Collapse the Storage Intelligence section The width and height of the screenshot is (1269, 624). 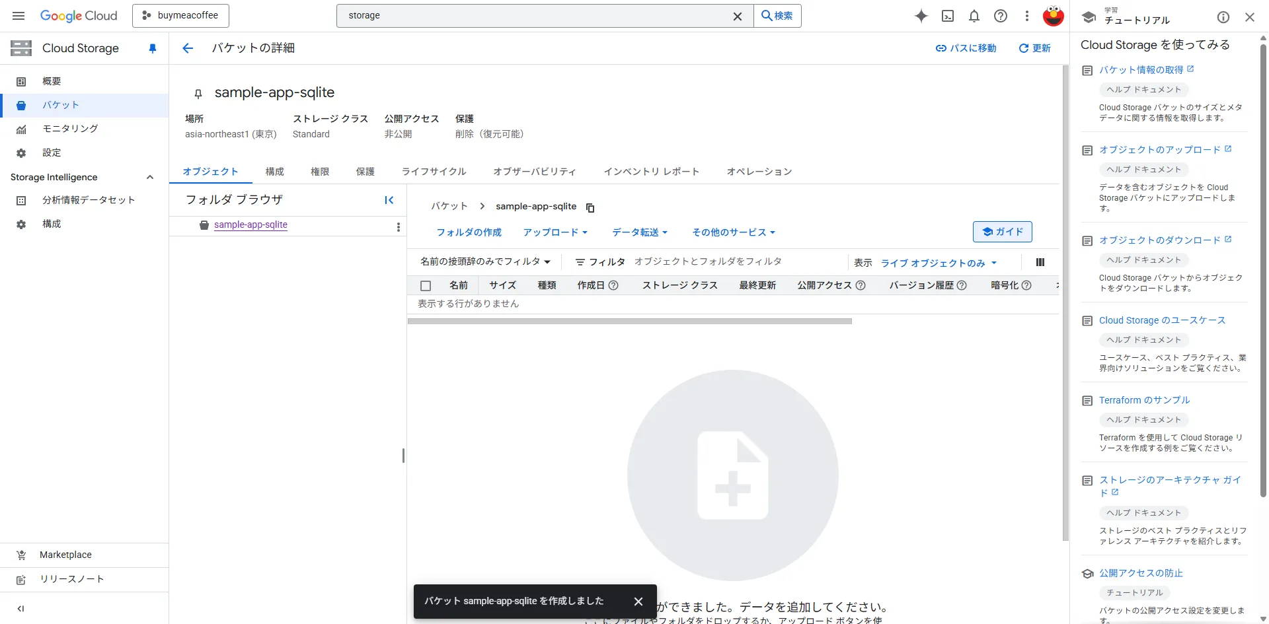150,177
